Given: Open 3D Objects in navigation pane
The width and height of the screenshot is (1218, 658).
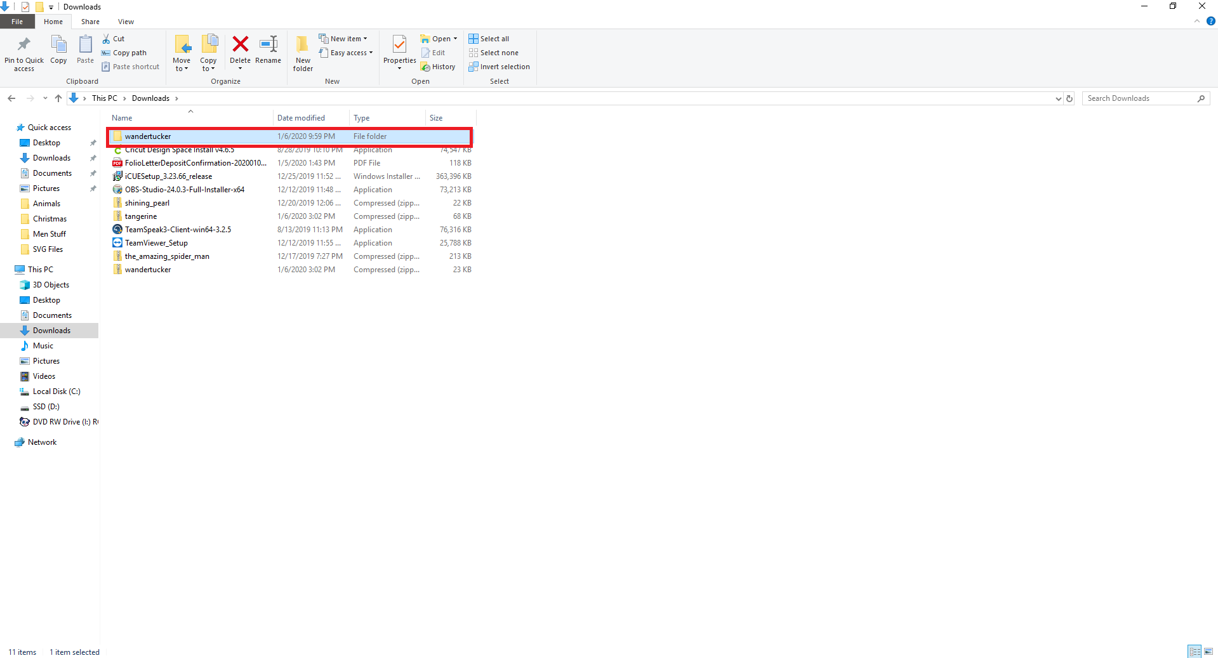Looking at the screenshot, I should 51,285.
